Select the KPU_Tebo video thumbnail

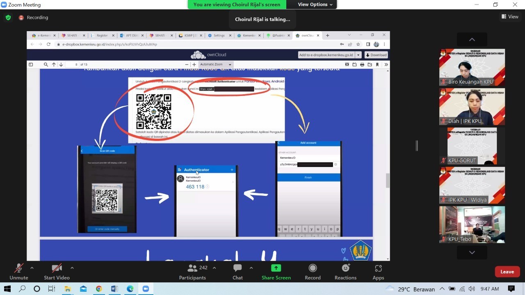[x=472, y=225]
